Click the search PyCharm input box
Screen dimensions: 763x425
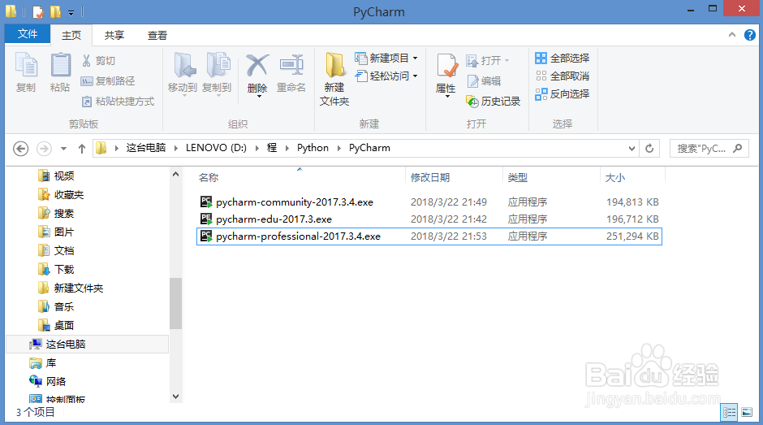coord(709,148)
